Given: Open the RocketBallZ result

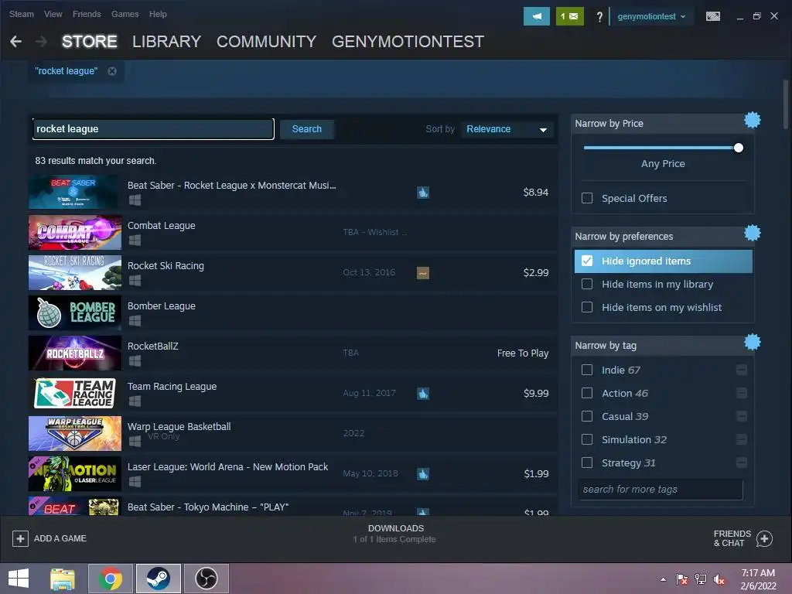Looking at the screenshot, I should pos(292,353).
